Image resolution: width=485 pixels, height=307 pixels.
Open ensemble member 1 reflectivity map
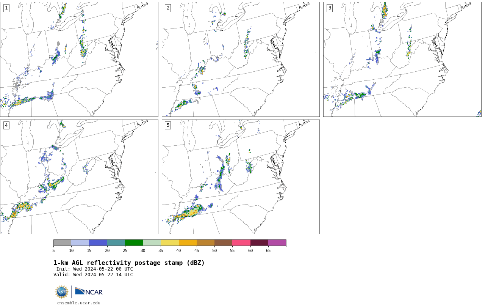coord(79,59)
